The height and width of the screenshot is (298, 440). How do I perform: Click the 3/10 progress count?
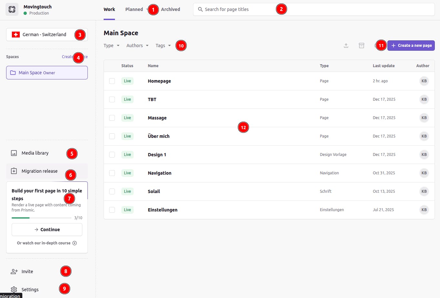click(78, 218)
